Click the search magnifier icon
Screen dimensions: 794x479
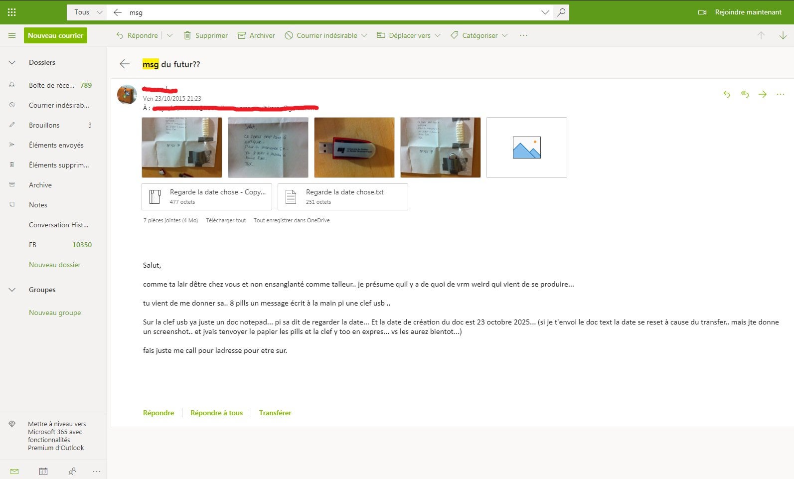(x=561, y=12)
